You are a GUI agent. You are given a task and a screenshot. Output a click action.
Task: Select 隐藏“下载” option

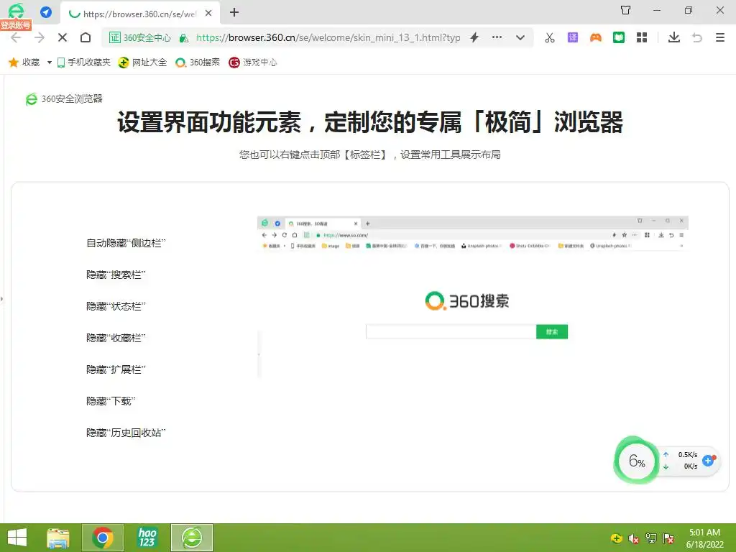tap(111, 401)
